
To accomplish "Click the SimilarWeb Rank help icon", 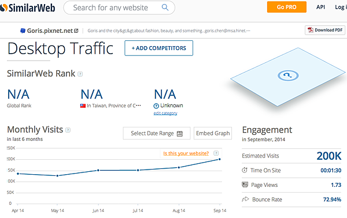I will (x=80, y=74).
